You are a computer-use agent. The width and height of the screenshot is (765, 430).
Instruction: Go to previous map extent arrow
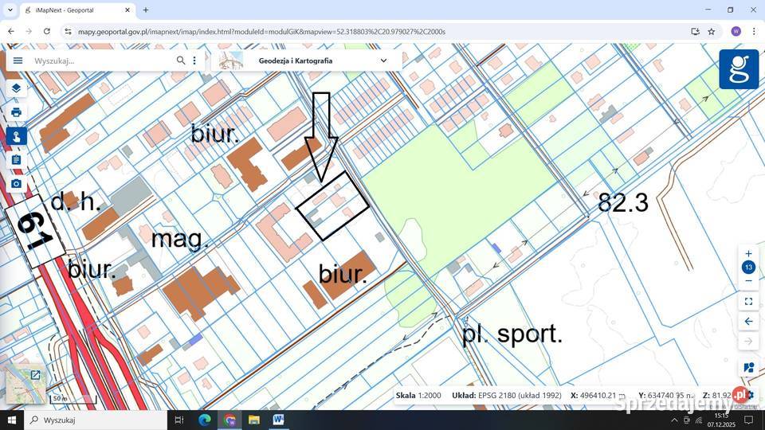coord(748,322)
